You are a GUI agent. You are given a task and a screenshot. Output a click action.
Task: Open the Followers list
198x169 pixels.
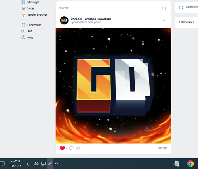click(x=187, y=22)
